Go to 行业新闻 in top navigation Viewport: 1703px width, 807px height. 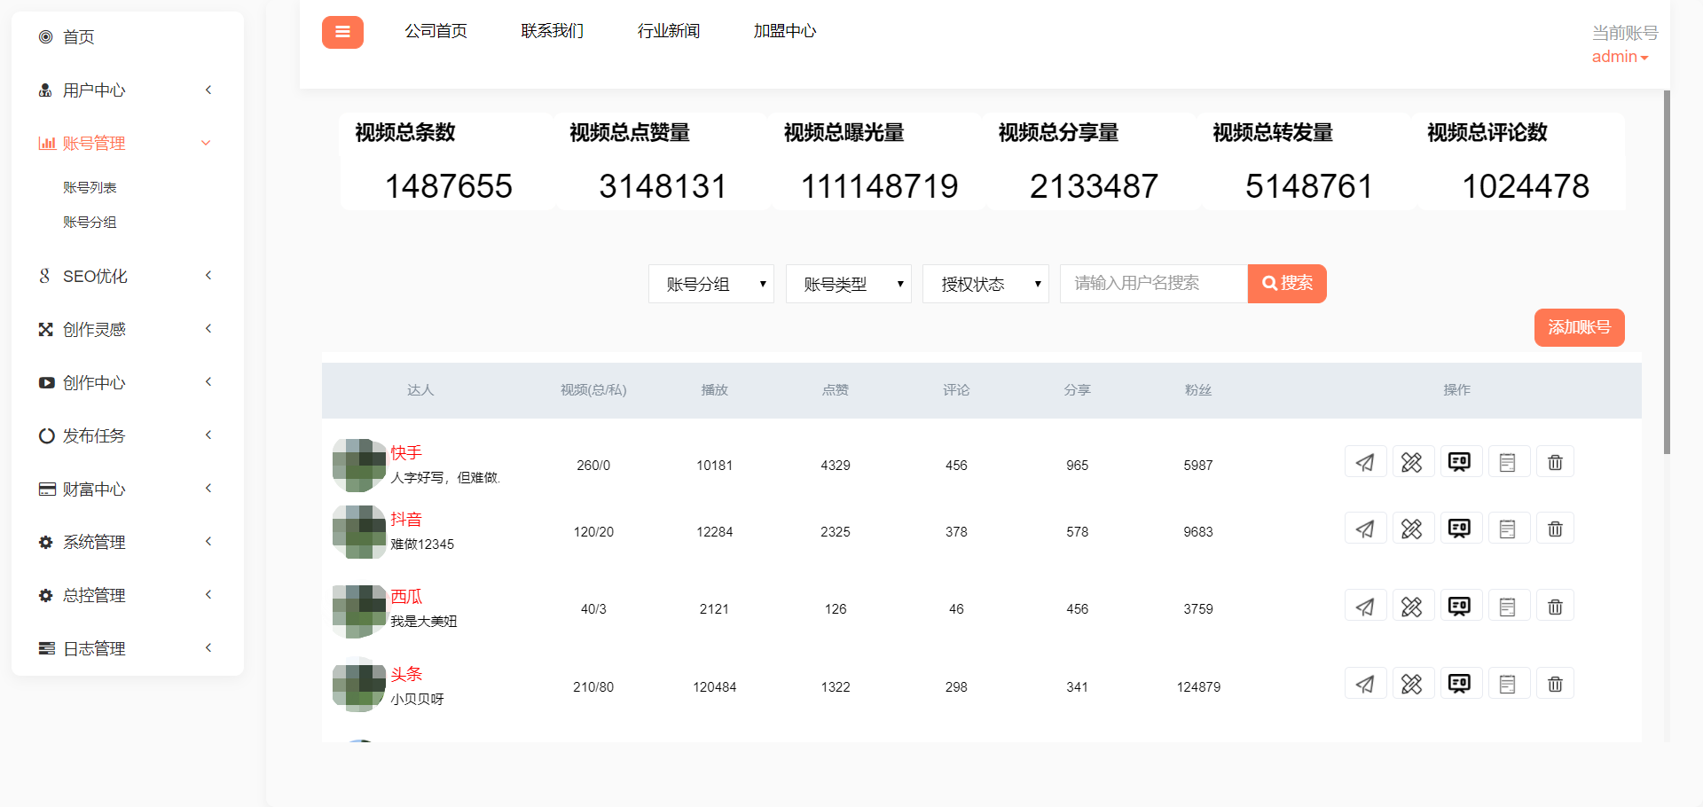(668, 31)
